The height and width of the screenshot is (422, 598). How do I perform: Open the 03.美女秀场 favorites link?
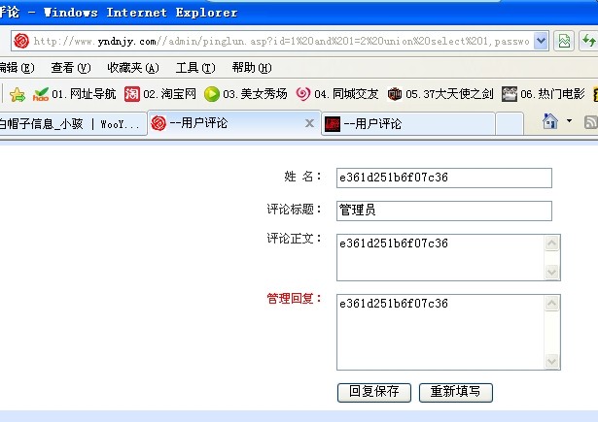tap(246, 94)
